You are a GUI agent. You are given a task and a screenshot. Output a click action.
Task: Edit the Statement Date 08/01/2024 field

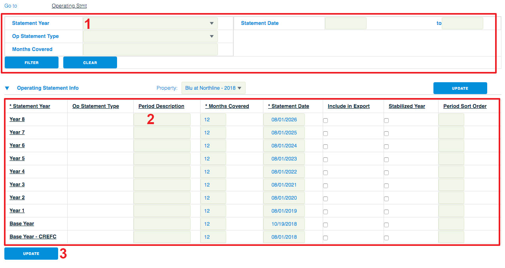(x=284, y=146)
